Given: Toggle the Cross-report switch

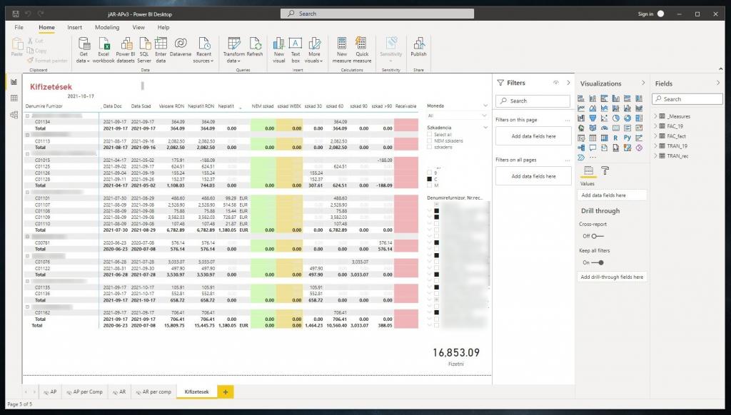Looking at the screenshot, I should [x=597, y=236].
